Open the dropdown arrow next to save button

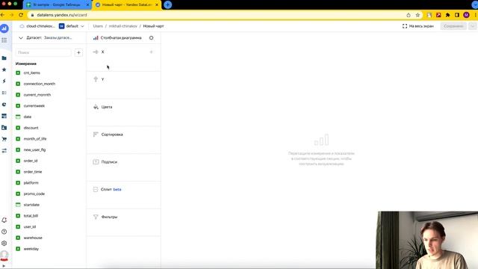coord(472,26)
